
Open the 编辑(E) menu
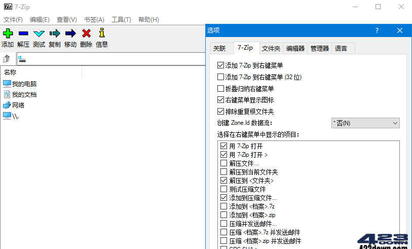[x=40, y=20]
